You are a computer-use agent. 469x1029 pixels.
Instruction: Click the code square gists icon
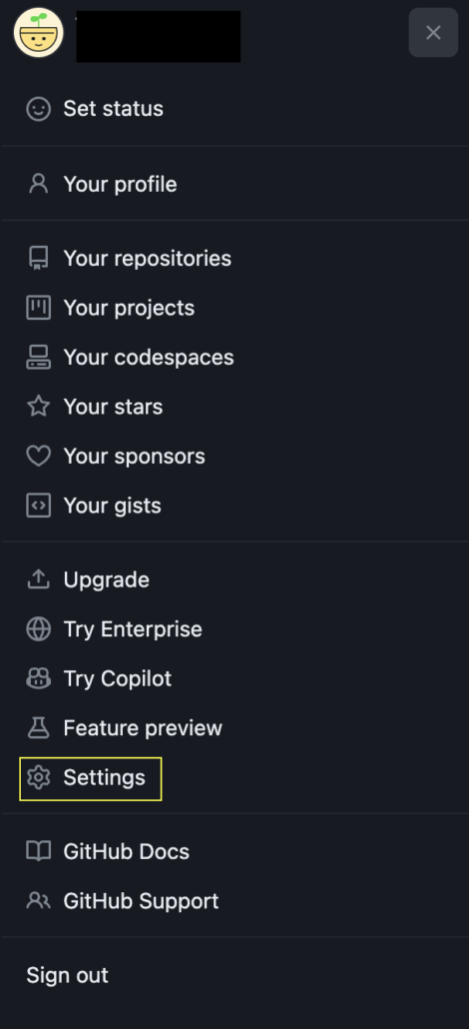click(38, 506)
